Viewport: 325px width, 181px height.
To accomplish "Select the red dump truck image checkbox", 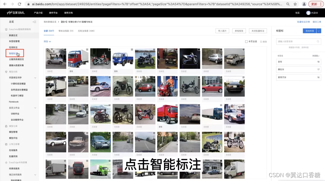I will pos(176,105).
